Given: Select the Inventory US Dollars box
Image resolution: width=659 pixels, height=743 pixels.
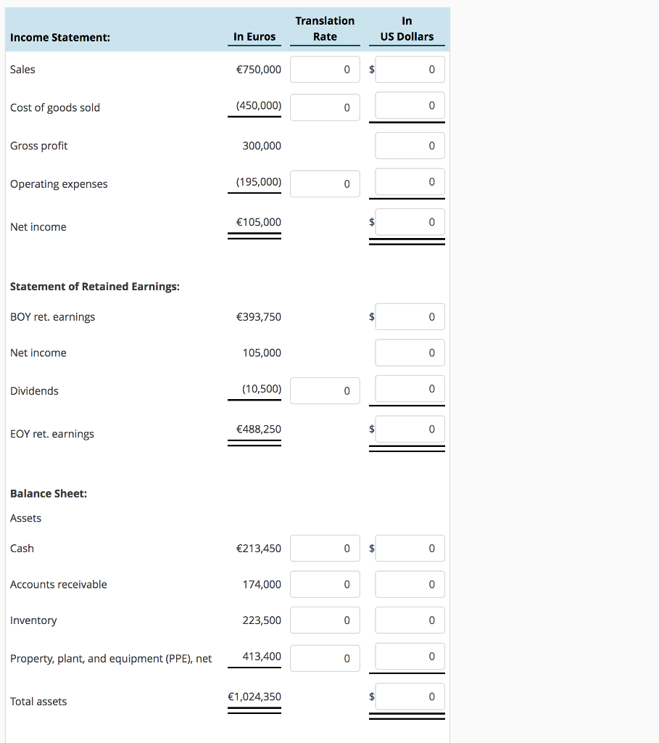Looking at the screenshot, I should tap(410, 620).
